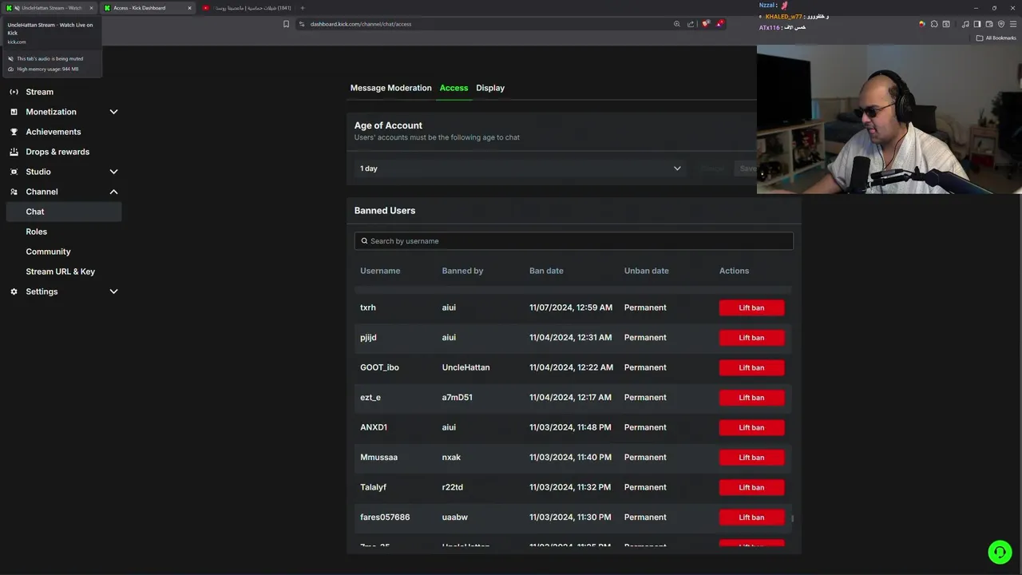
Task: Lift ban for user ANXD1
Action: (x=751, y=427)
